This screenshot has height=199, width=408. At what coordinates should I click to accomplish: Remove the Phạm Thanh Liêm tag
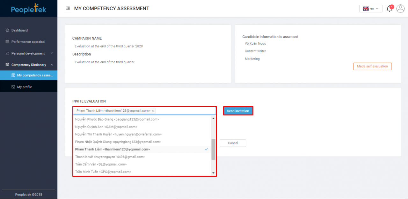click(153, 111)
